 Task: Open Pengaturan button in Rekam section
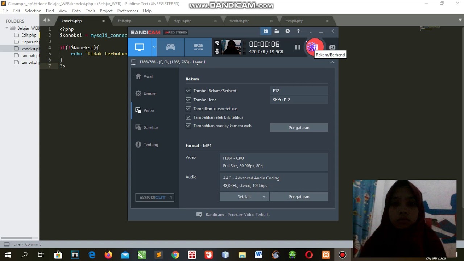299,128
